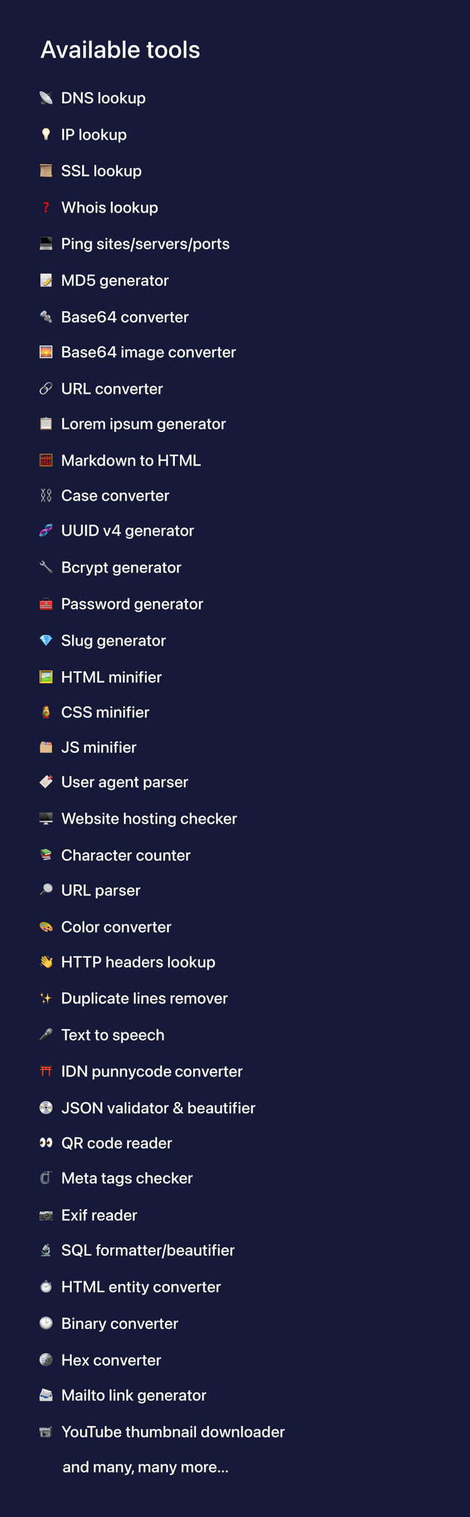Click the waving hand icon beside HTTP headers lookup
Screen dimensions: 470x1517
click(46, 962)
